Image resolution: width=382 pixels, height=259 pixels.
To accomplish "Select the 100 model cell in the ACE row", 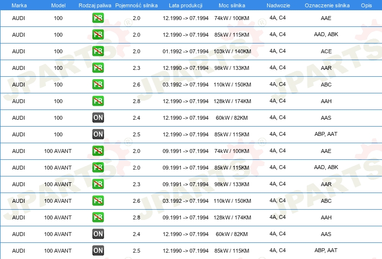I will point(58,51).
